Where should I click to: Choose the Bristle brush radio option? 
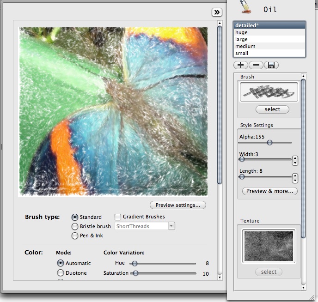[x=74, y=226]
